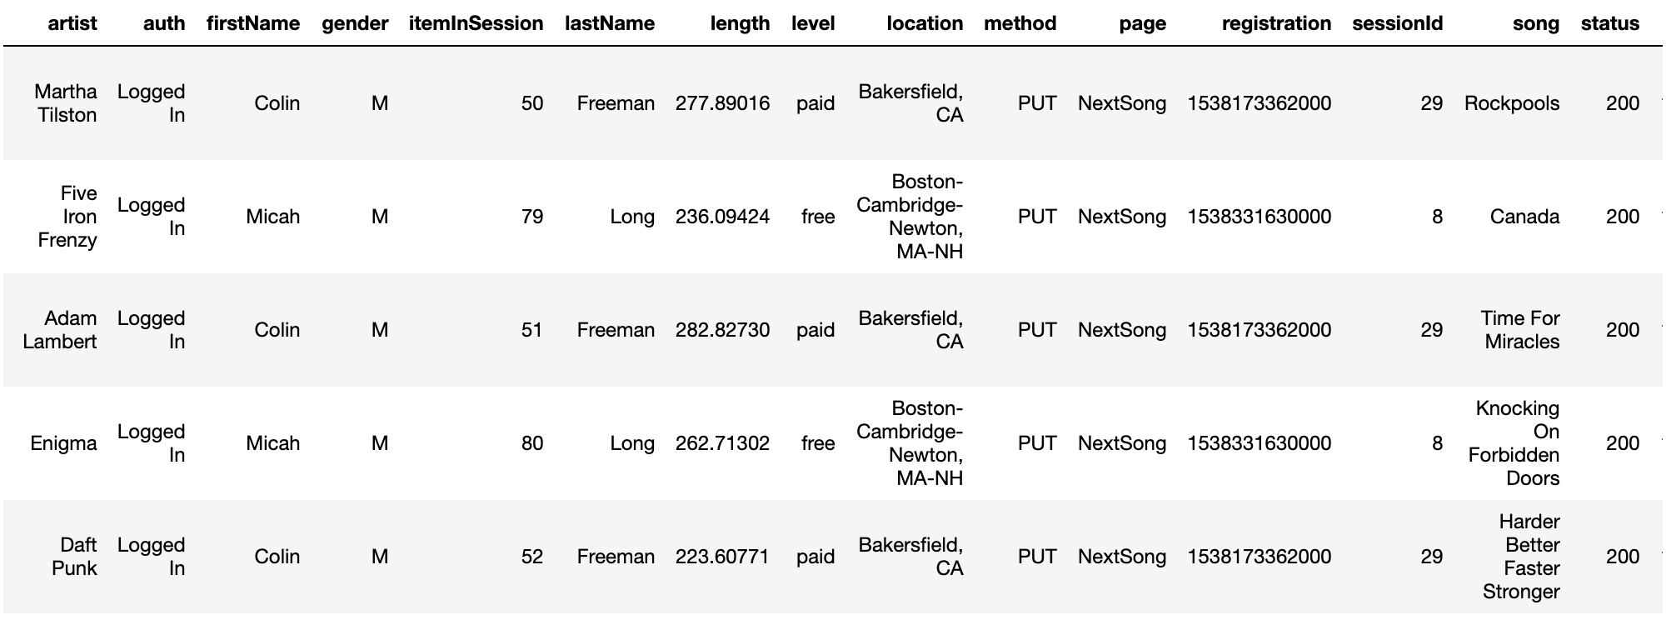
Task: Select length value 277.89016
Action: [x=722, y=103]
